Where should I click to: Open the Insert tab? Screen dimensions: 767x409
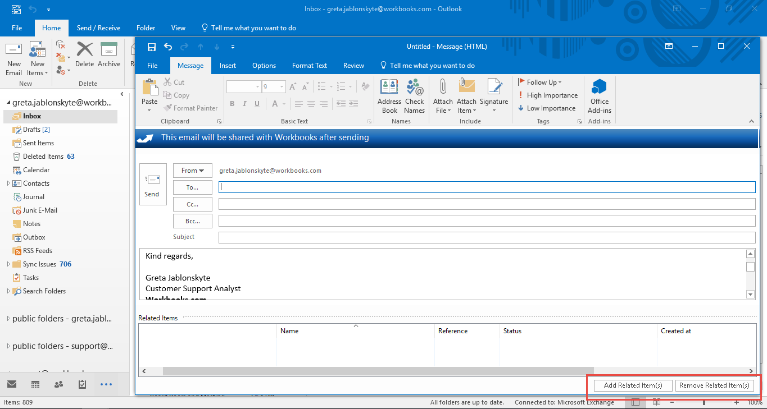(228, 66)
